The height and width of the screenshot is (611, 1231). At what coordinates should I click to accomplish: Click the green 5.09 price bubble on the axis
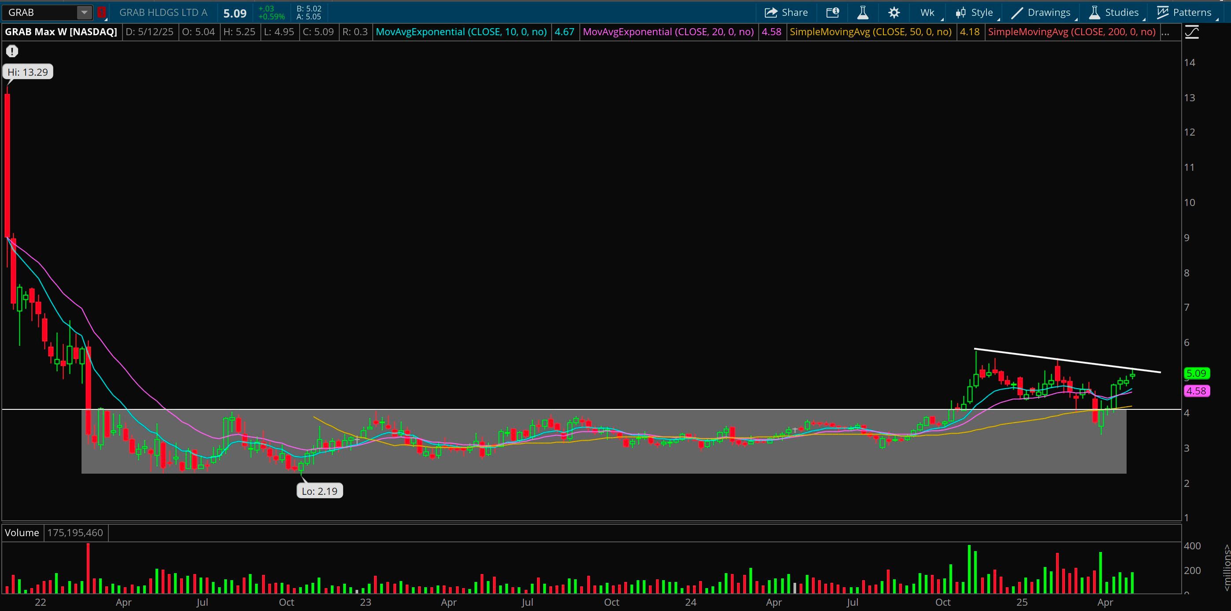tap(1197, 373)
